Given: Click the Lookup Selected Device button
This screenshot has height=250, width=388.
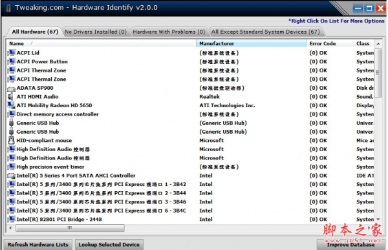Looking at the screenshot, I should tap(109, 245).
